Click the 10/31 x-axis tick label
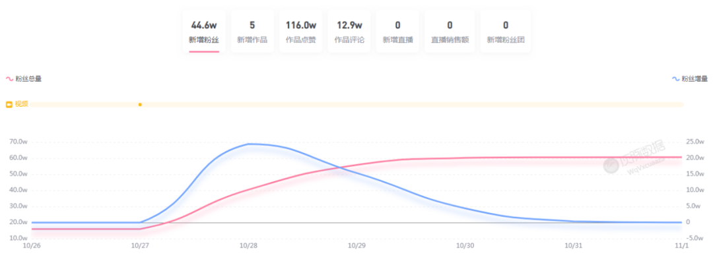This screenshot has width=713, height=263. [x=573, y=245]
